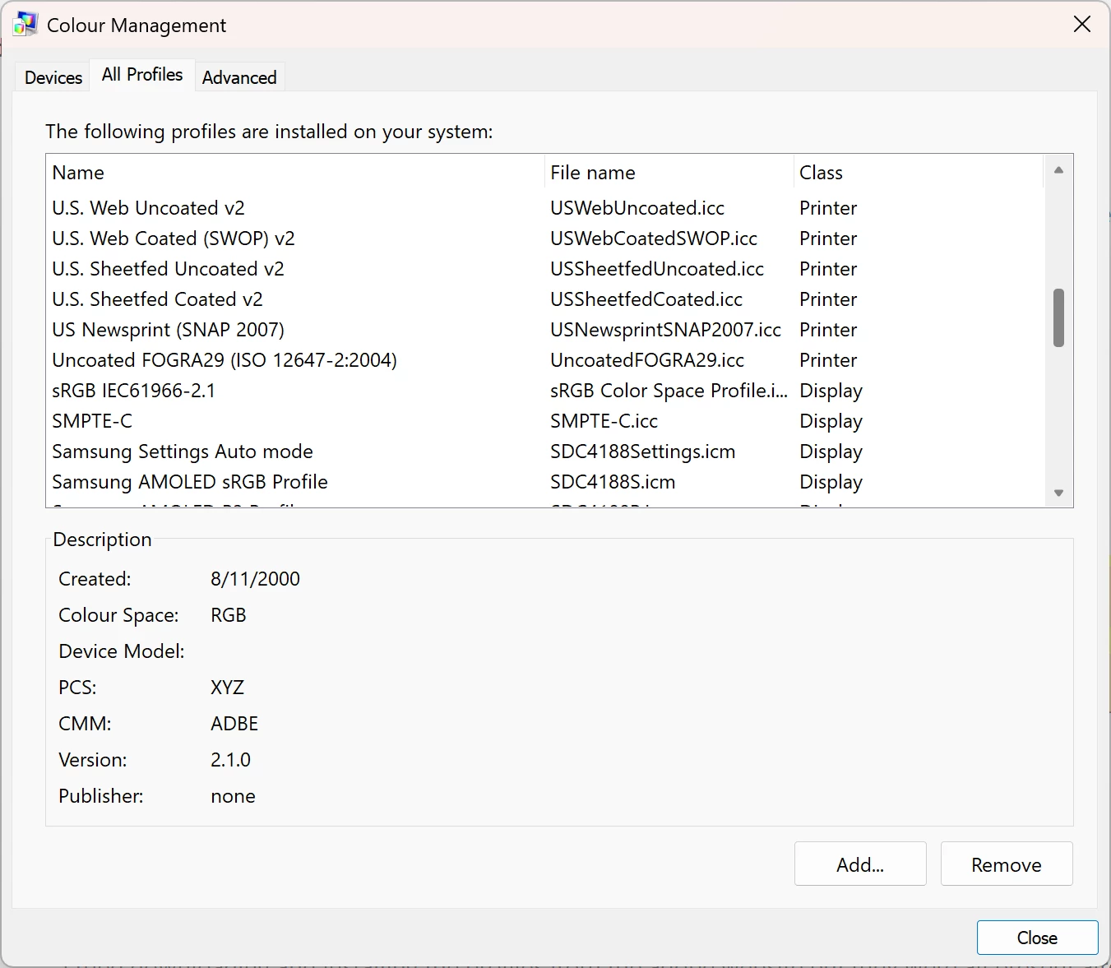Image resolution: width=1111 pixels, height=968 pixels.
Task: Pick Uncoated FOGRA29 (ISO 12647-2:2004) profile
Action: click(225, 360)
